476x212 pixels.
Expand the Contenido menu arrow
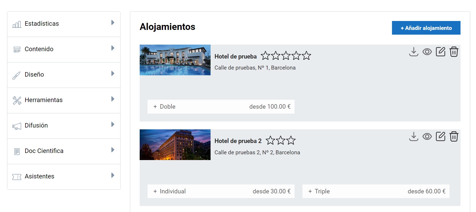pyautogui.click(x=113, y=48)
